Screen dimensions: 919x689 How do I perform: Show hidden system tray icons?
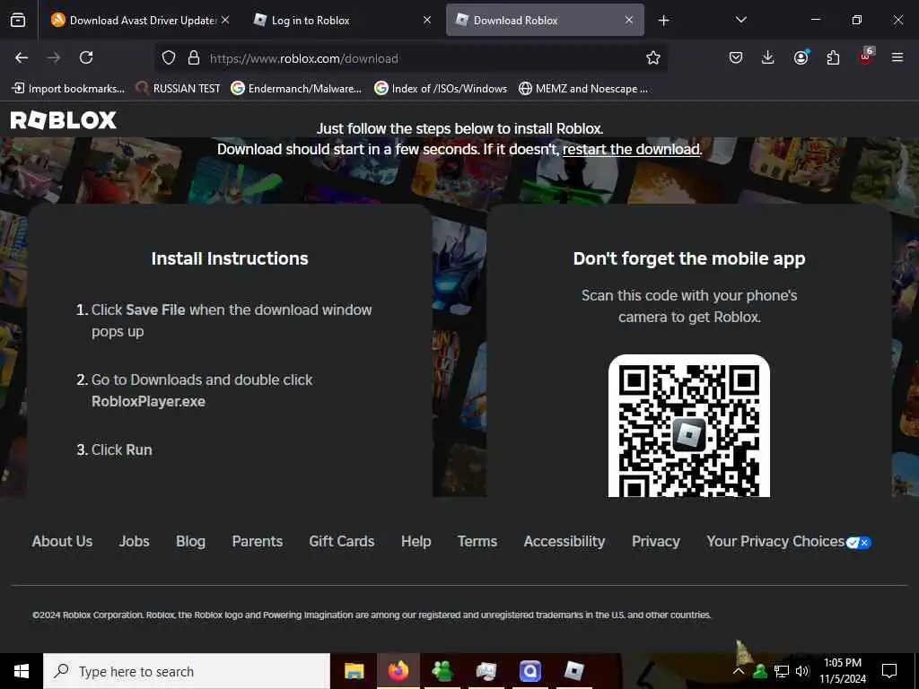[x=739, y=671]
